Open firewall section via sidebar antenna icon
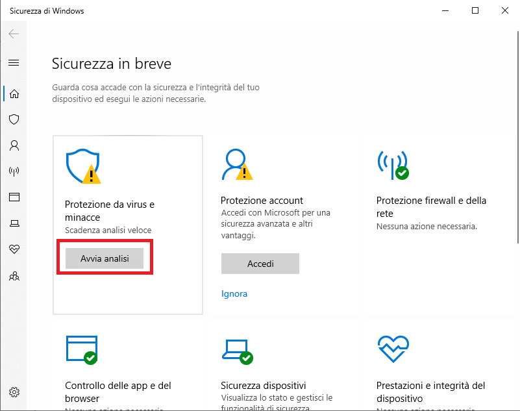 tap(14, 171)
